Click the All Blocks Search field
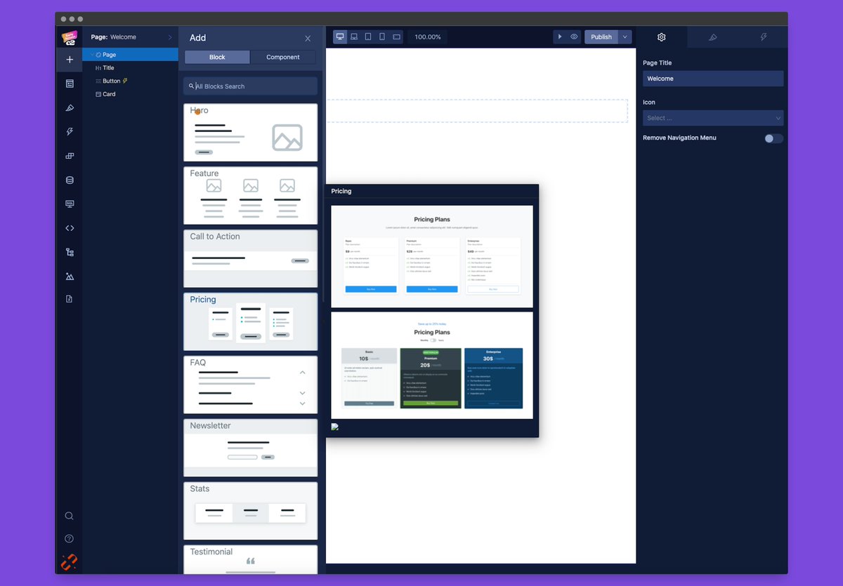843x586 pixels. pyautogui.click(x=250, y=86)
